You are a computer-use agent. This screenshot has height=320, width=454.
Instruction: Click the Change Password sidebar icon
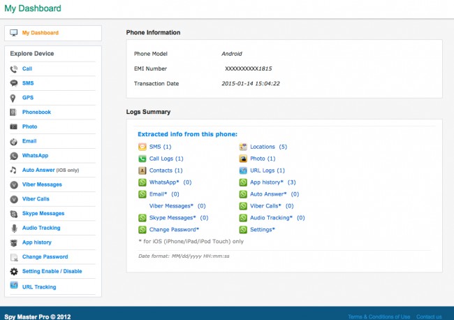click(x=13, y=257)
